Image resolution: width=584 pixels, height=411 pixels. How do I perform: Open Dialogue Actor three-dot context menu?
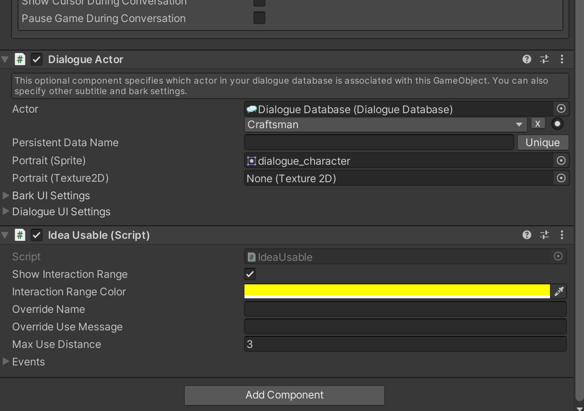point(562,59)
